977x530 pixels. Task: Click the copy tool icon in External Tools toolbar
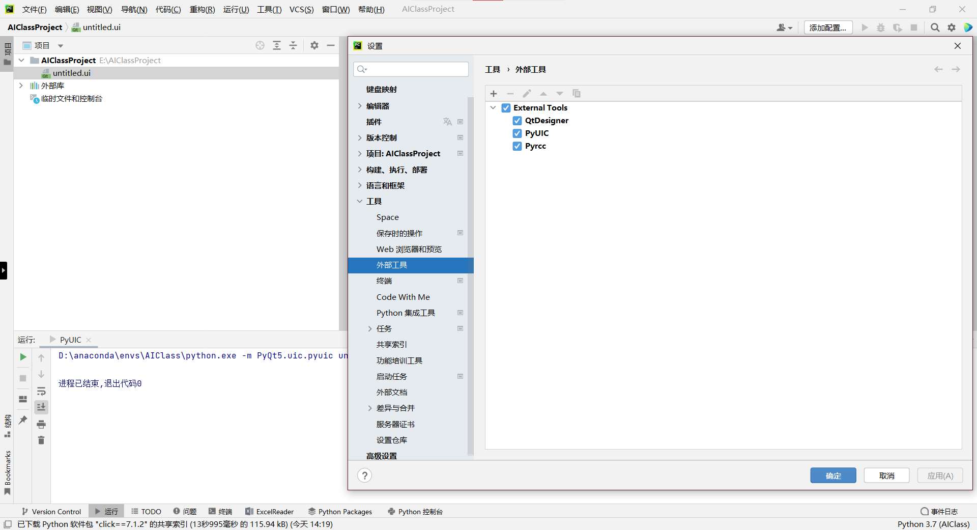point(577,94)
